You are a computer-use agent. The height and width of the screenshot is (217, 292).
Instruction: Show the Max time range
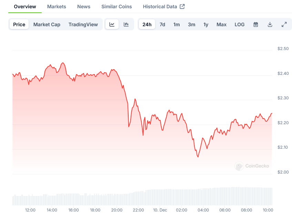tap(221, 24)
